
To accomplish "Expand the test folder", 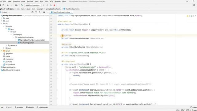I will pyautogui.click(x=4, y=48).
